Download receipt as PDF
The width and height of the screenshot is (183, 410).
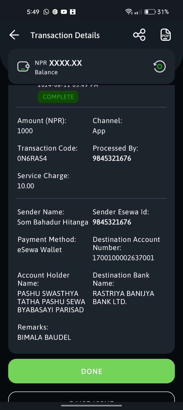(166, 35)
